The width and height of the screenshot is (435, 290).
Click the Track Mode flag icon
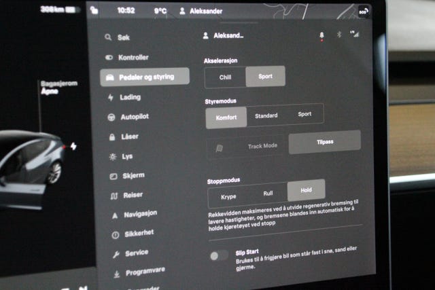[x=219, y=148]
